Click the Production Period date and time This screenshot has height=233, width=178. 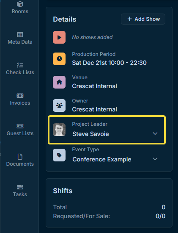pos(110,63)
